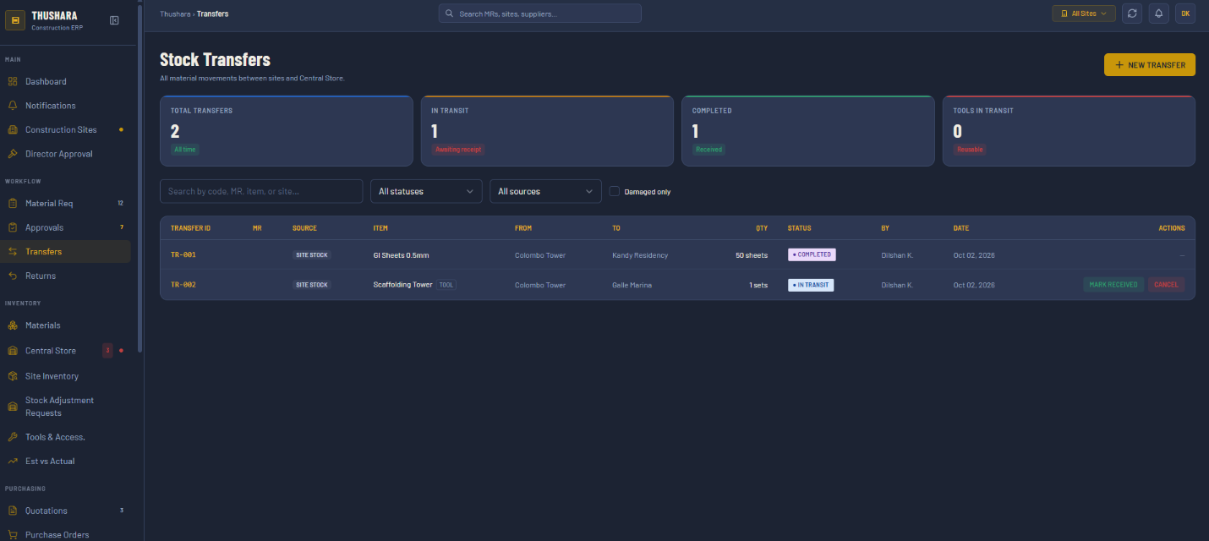Screen dimensions: 1209x541
Task: Click the Scaffolding Tower item name
Action: point(403,285)
